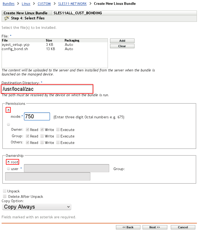Click the Add file button
Screen dimensions: 216x231
(x=122, y=41)
